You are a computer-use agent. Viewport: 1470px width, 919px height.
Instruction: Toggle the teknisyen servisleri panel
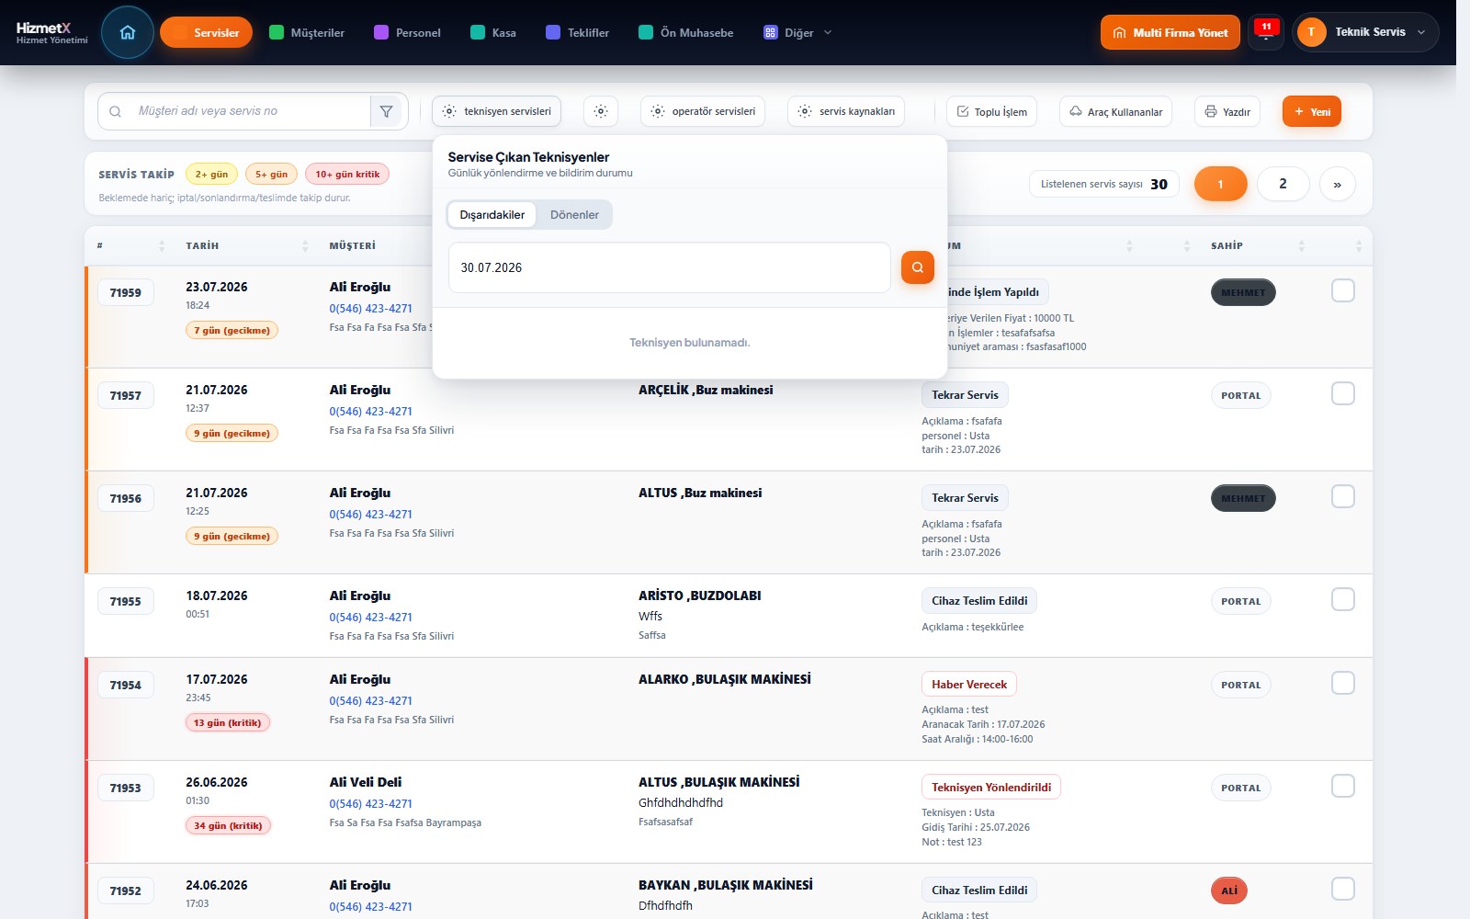pos(497,111)
